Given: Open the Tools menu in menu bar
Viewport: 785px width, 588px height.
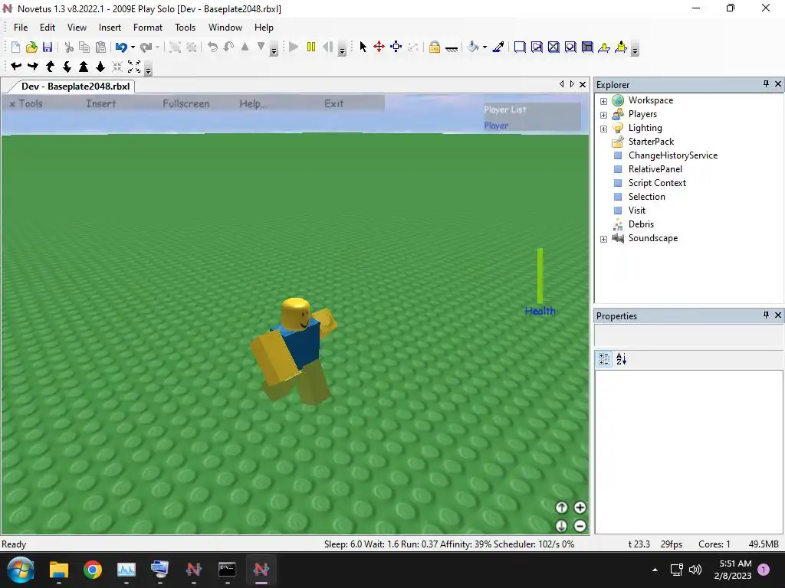Looking at the screenshot, I should [186, 28].
